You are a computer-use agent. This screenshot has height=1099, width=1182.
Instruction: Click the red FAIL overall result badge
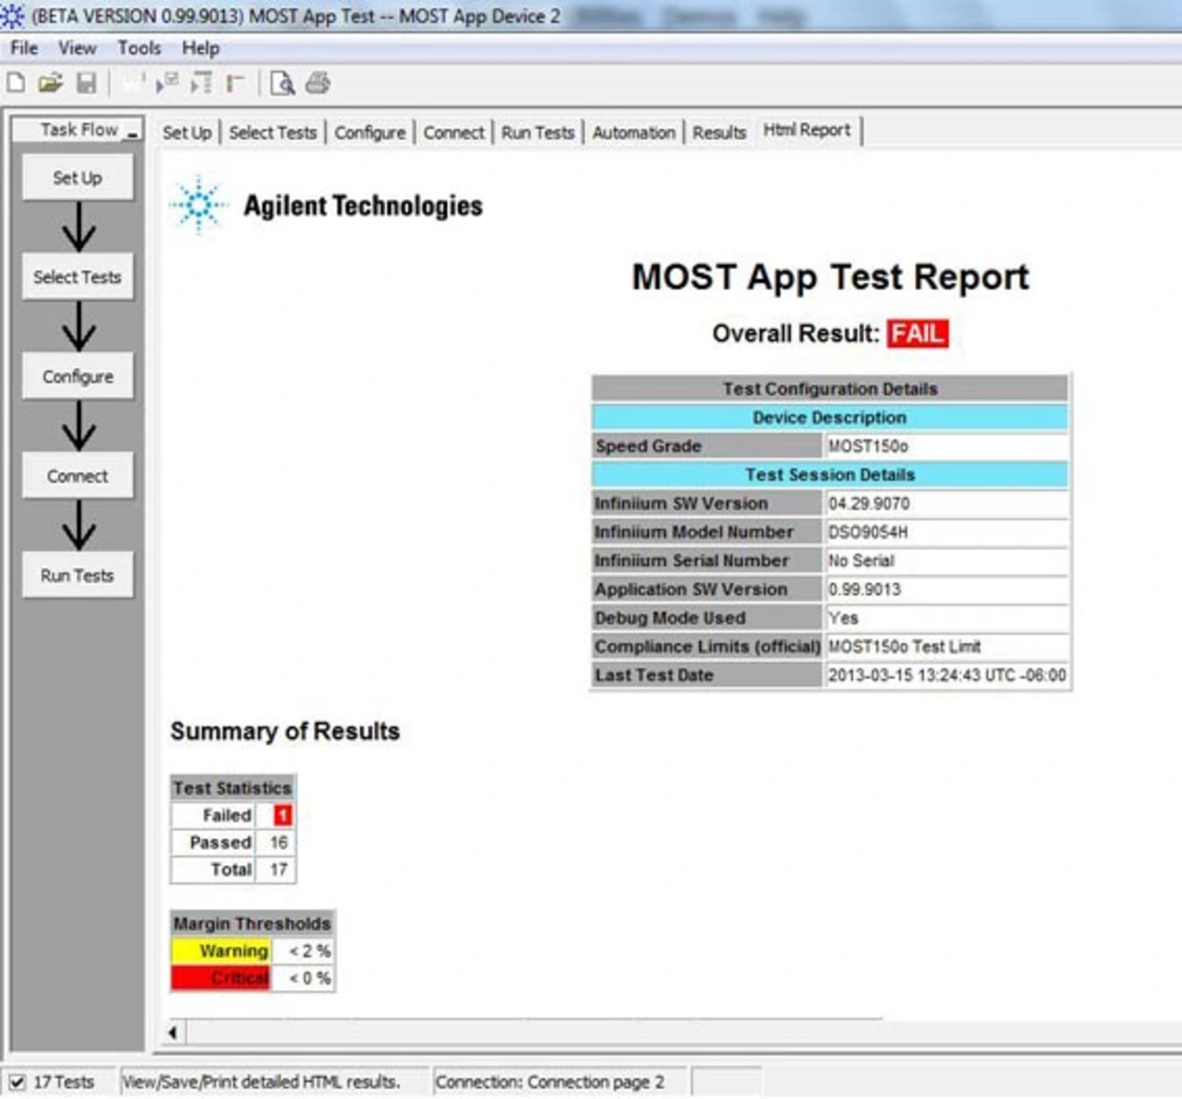[x=918, y=333]
